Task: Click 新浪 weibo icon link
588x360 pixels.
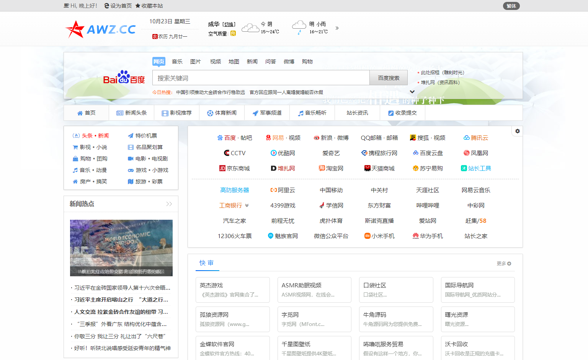Action: [316, 138]
